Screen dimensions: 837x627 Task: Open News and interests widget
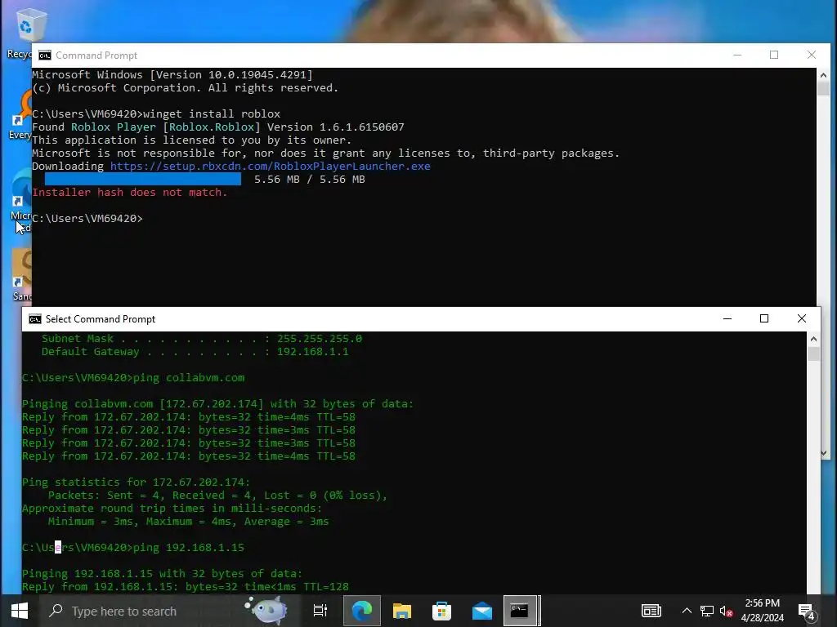point(651,611)
